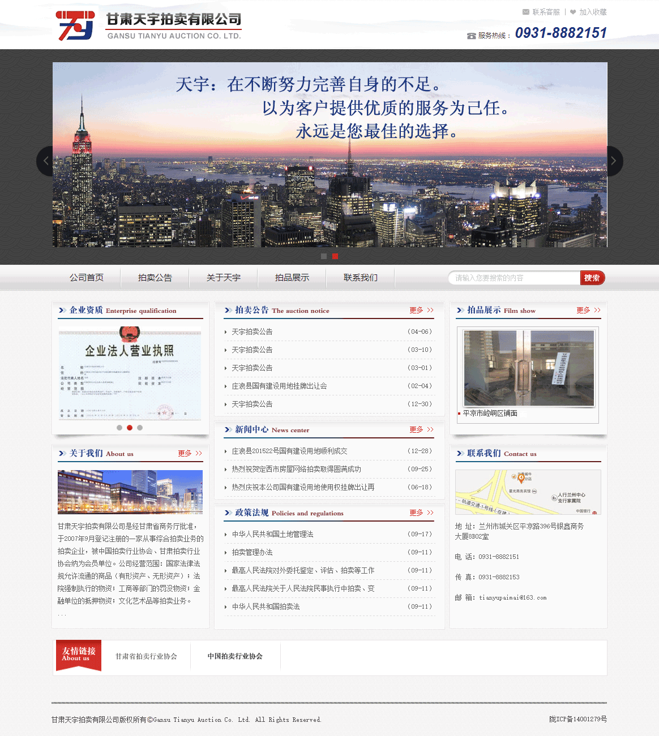
Task: Click the red 搜索 button
Action: pyautogui.click(x=593, y=278)
